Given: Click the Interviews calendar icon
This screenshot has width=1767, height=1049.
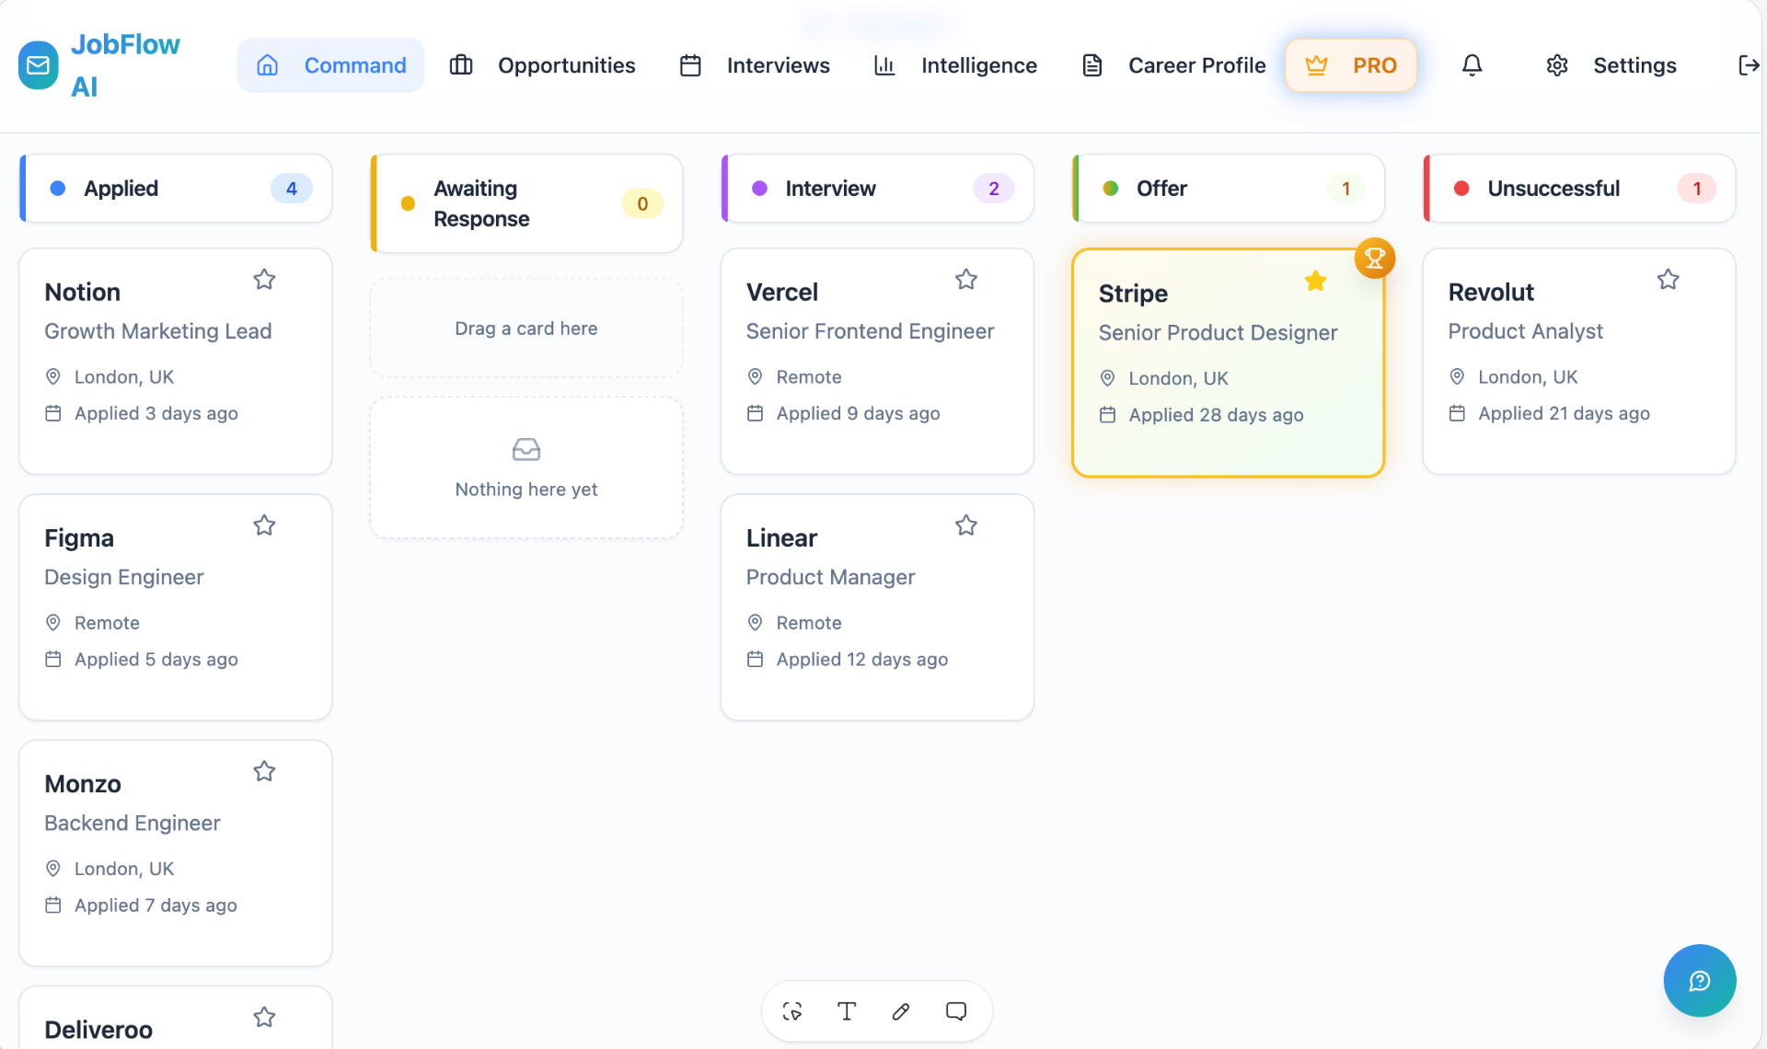Looking at the screenshot, I should coord(690,65).
